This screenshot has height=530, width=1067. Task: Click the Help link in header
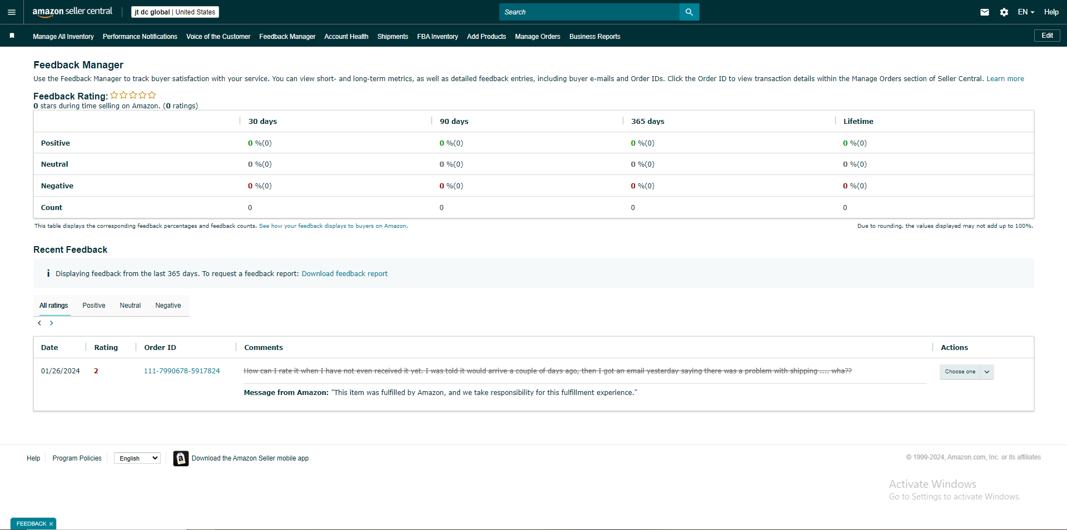pos(1051,12)
